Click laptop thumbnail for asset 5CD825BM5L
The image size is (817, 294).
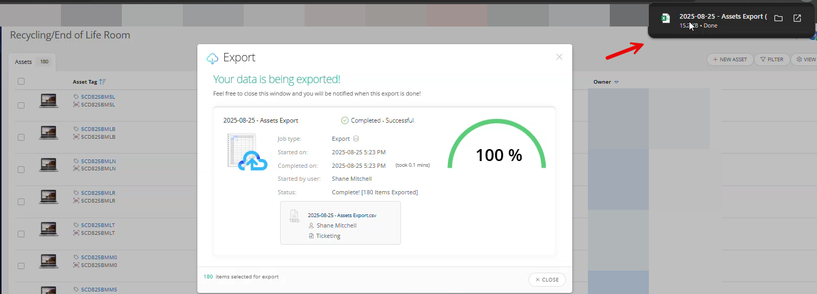point(48,100)
